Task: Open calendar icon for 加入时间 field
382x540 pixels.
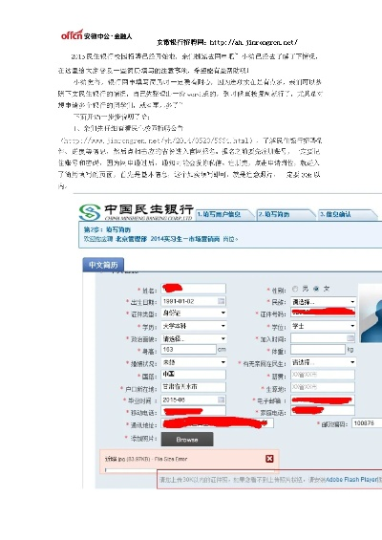Action: [x=350, y=338]
